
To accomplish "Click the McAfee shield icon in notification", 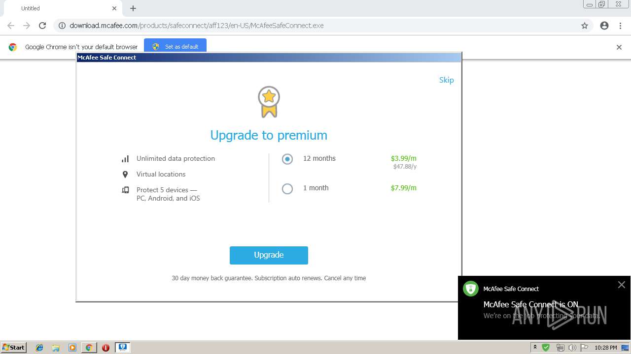I will [471, 289].
